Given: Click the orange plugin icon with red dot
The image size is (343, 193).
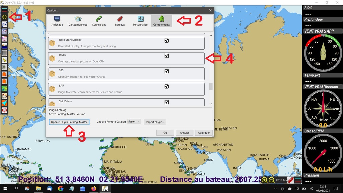Looking at the screenshot, I should click(4, 74).
